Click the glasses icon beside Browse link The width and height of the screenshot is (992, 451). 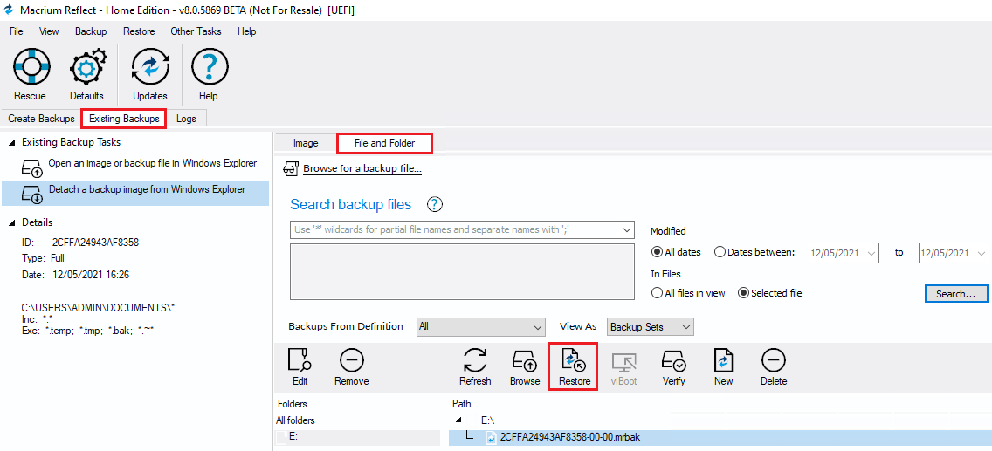coord(291,168)
